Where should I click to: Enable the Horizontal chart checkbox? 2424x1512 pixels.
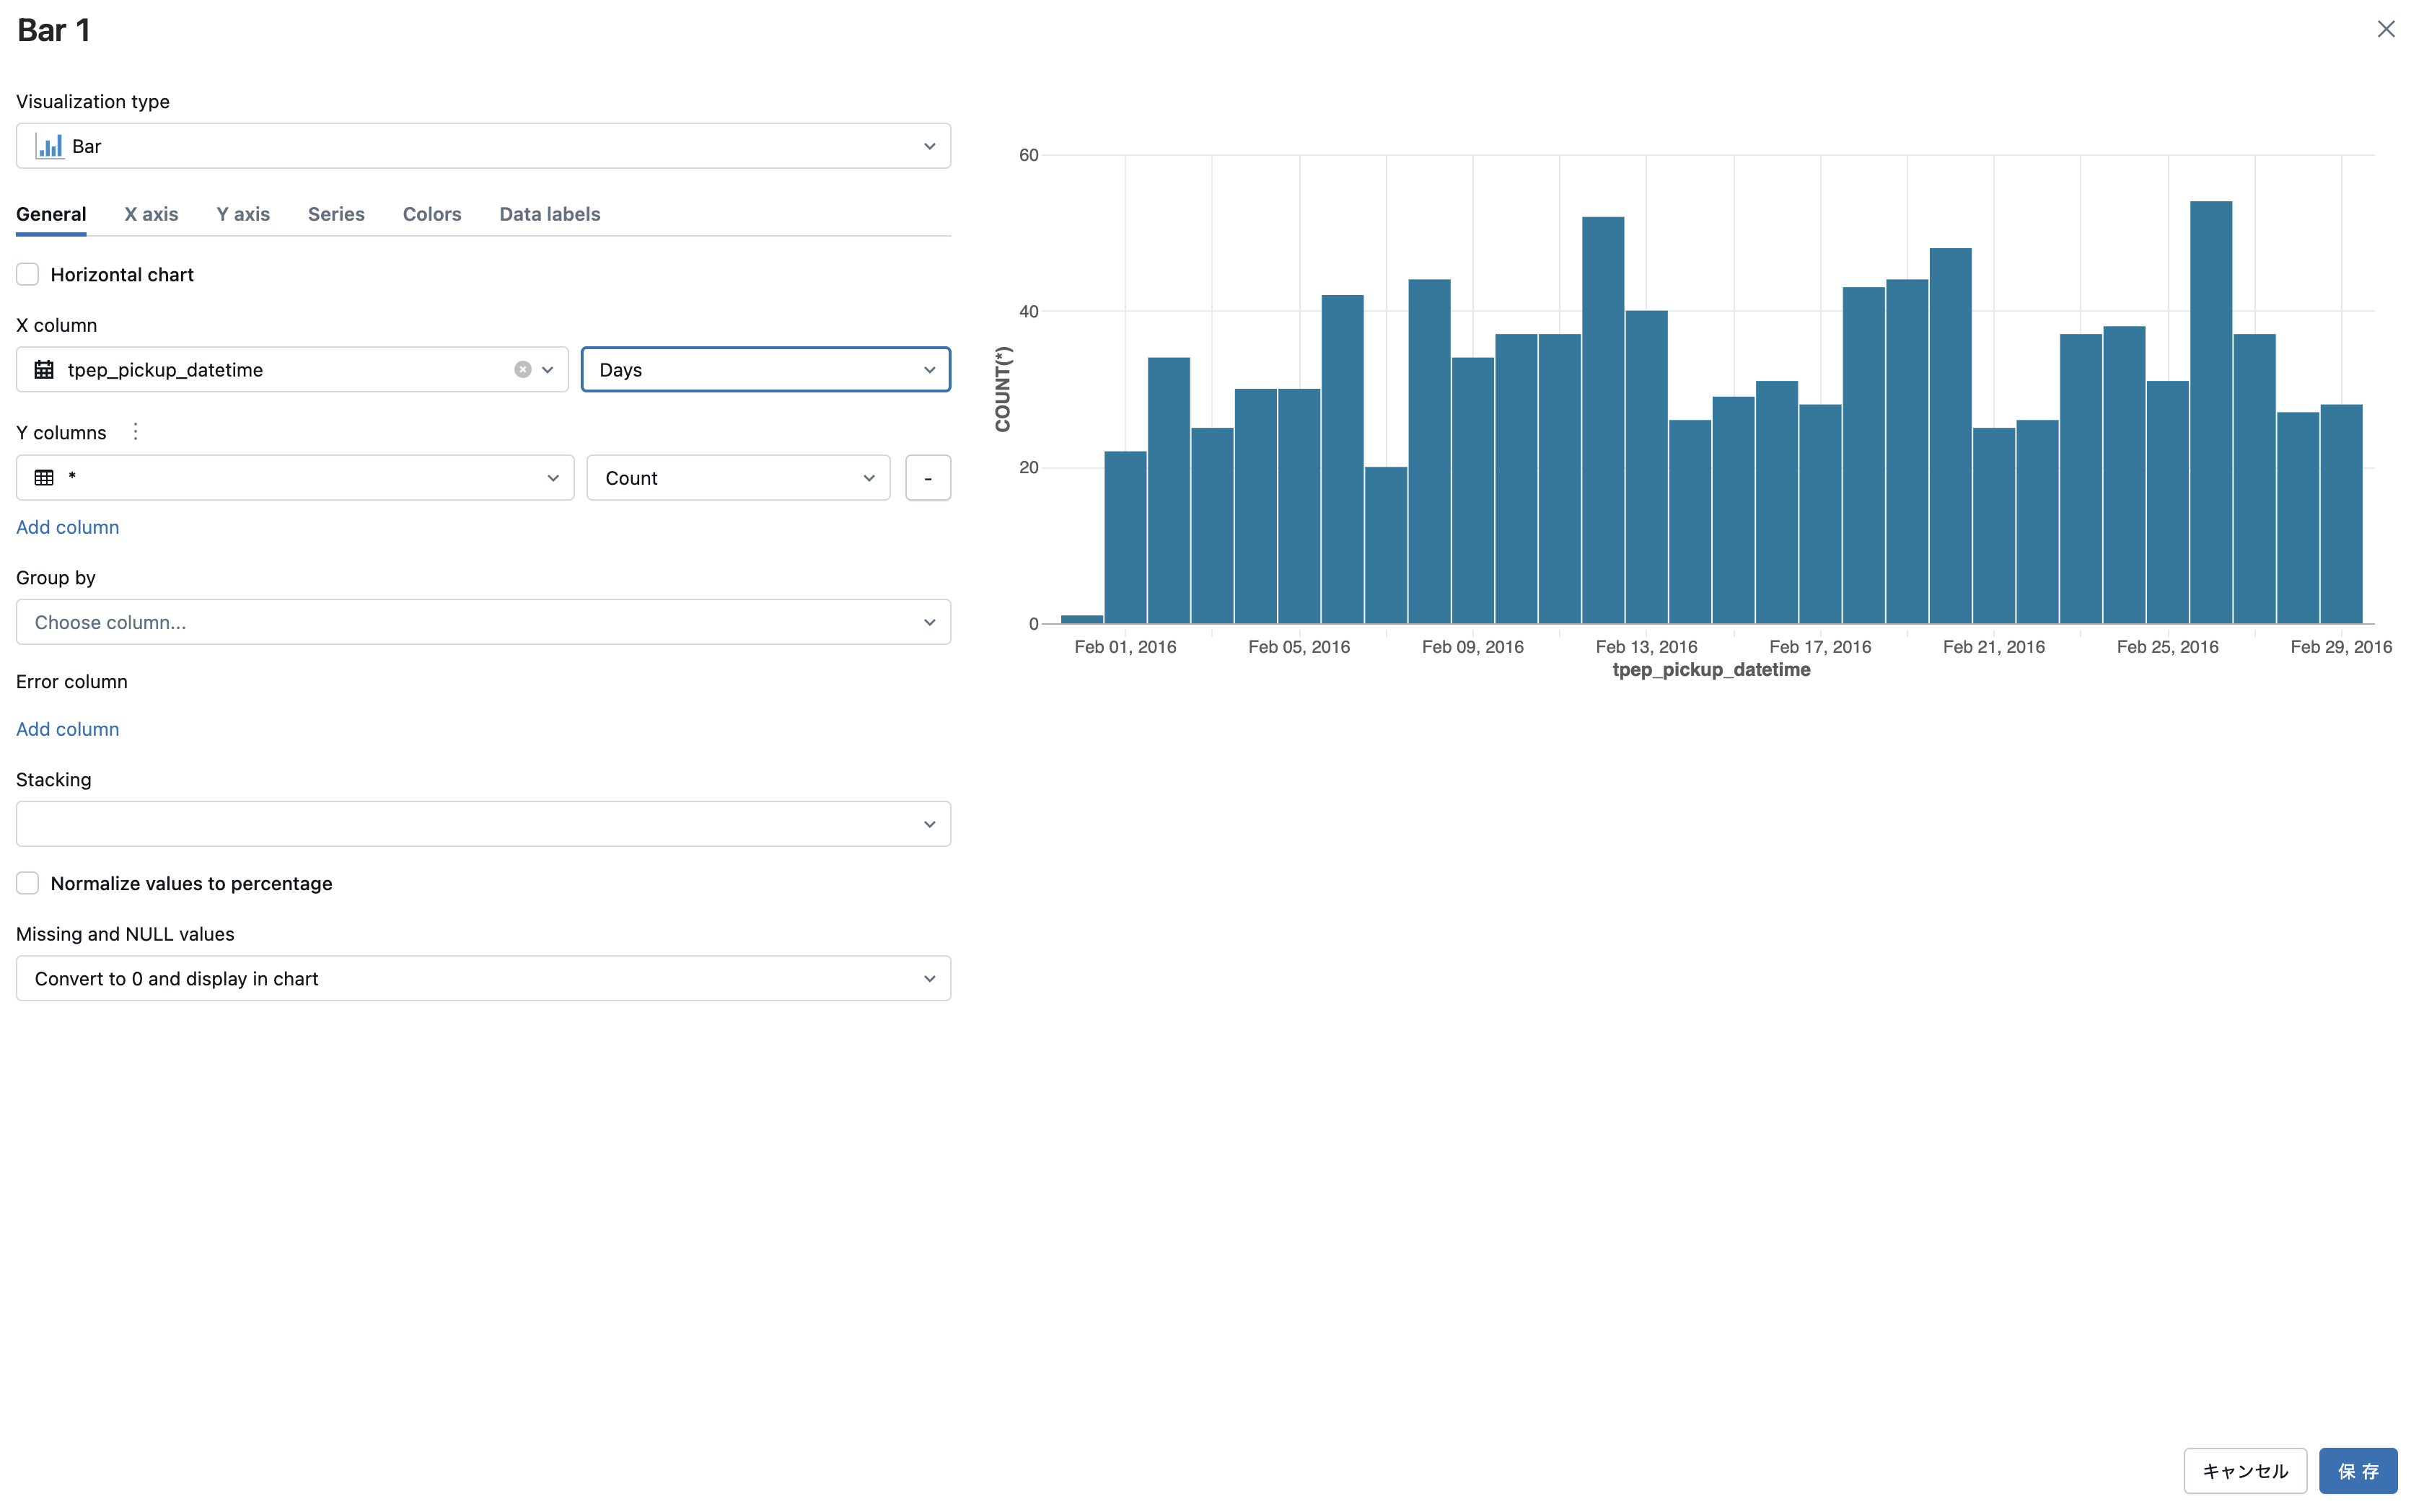tap(28, 274)
